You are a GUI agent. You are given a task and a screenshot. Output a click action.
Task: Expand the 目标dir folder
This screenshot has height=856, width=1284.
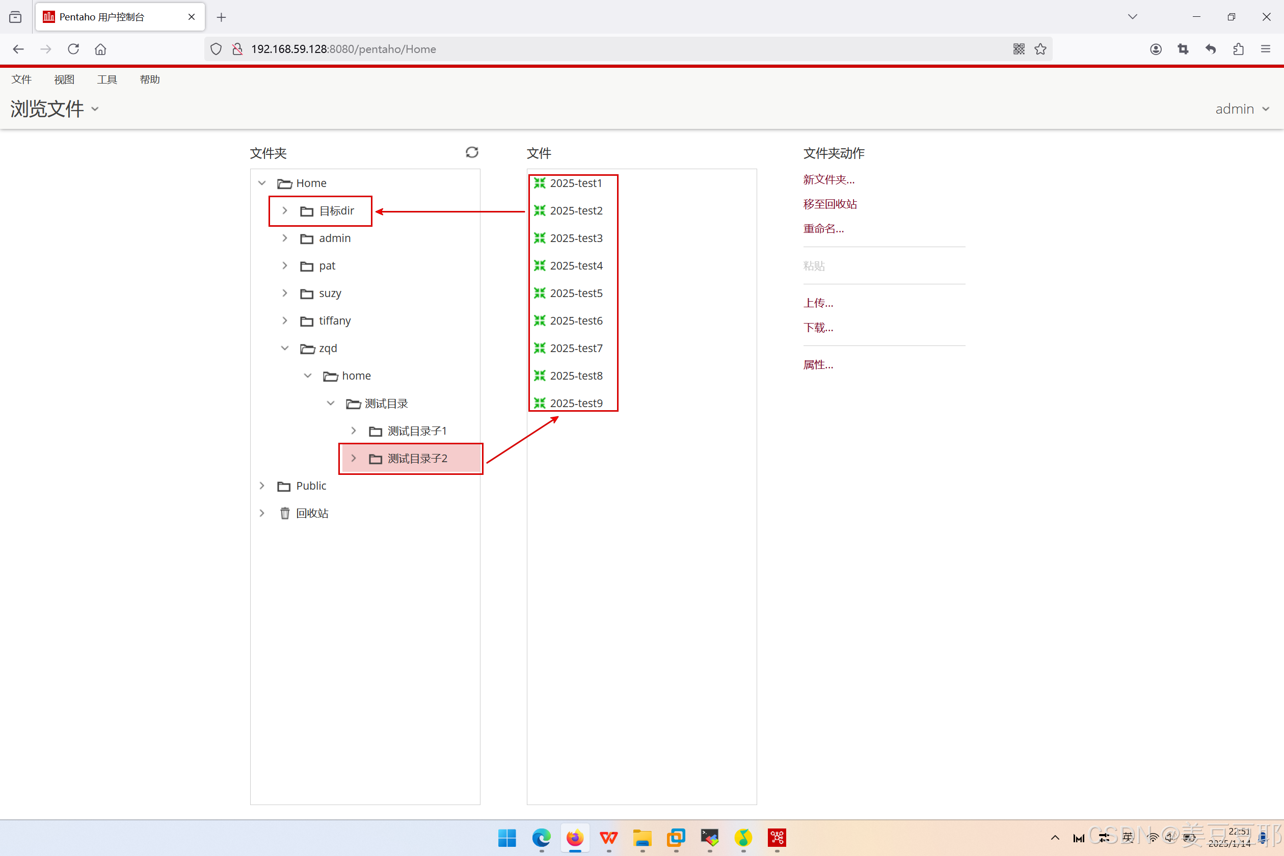284,211
